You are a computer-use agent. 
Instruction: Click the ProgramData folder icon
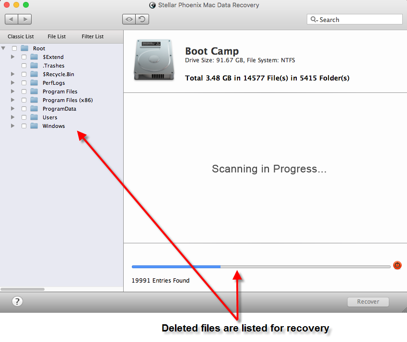click(34, 109)
